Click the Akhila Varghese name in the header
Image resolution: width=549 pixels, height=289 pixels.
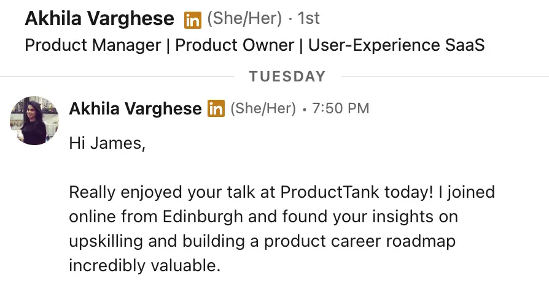[99, 19]
